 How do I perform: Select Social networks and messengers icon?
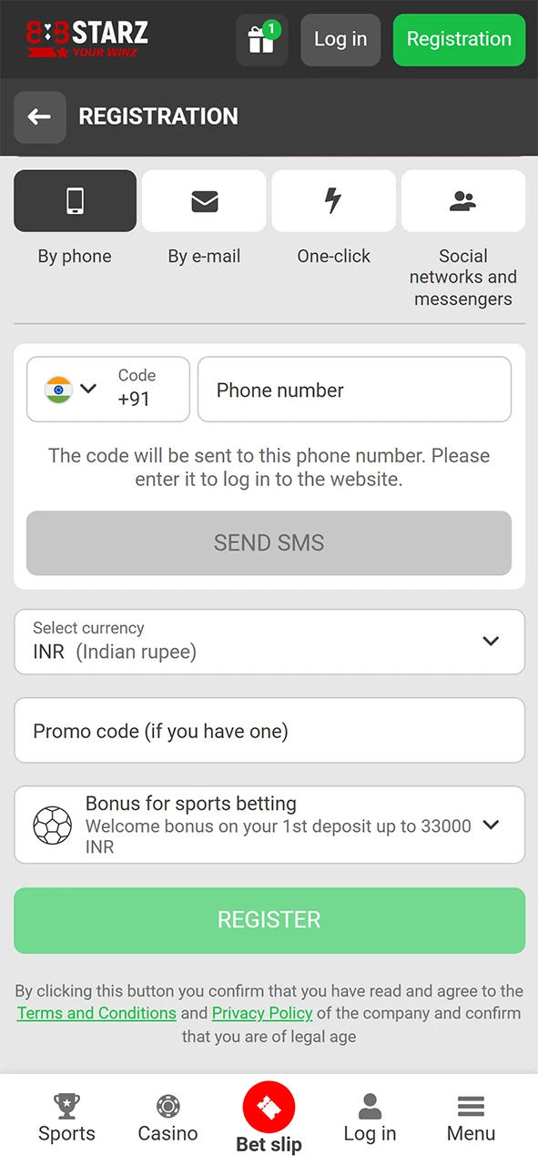pyautogui.click(x=463, y=201)
